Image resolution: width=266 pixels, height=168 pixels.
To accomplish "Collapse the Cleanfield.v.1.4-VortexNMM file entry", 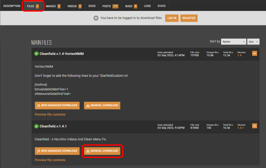I will [255, 53].
